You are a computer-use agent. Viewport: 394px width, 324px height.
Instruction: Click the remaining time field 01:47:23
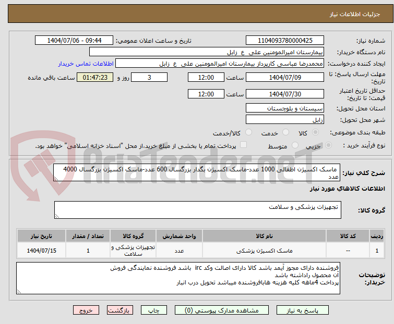(95, 77)
